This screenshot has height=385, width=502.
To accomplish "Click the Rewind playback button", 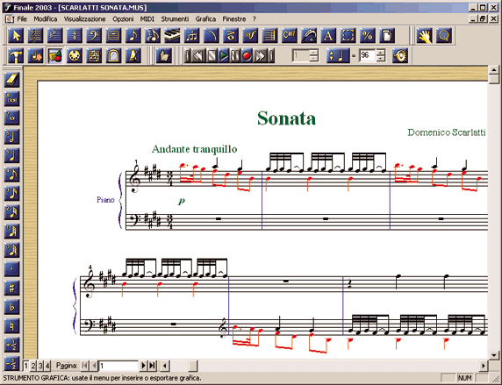I will click(x=199, y=56).
